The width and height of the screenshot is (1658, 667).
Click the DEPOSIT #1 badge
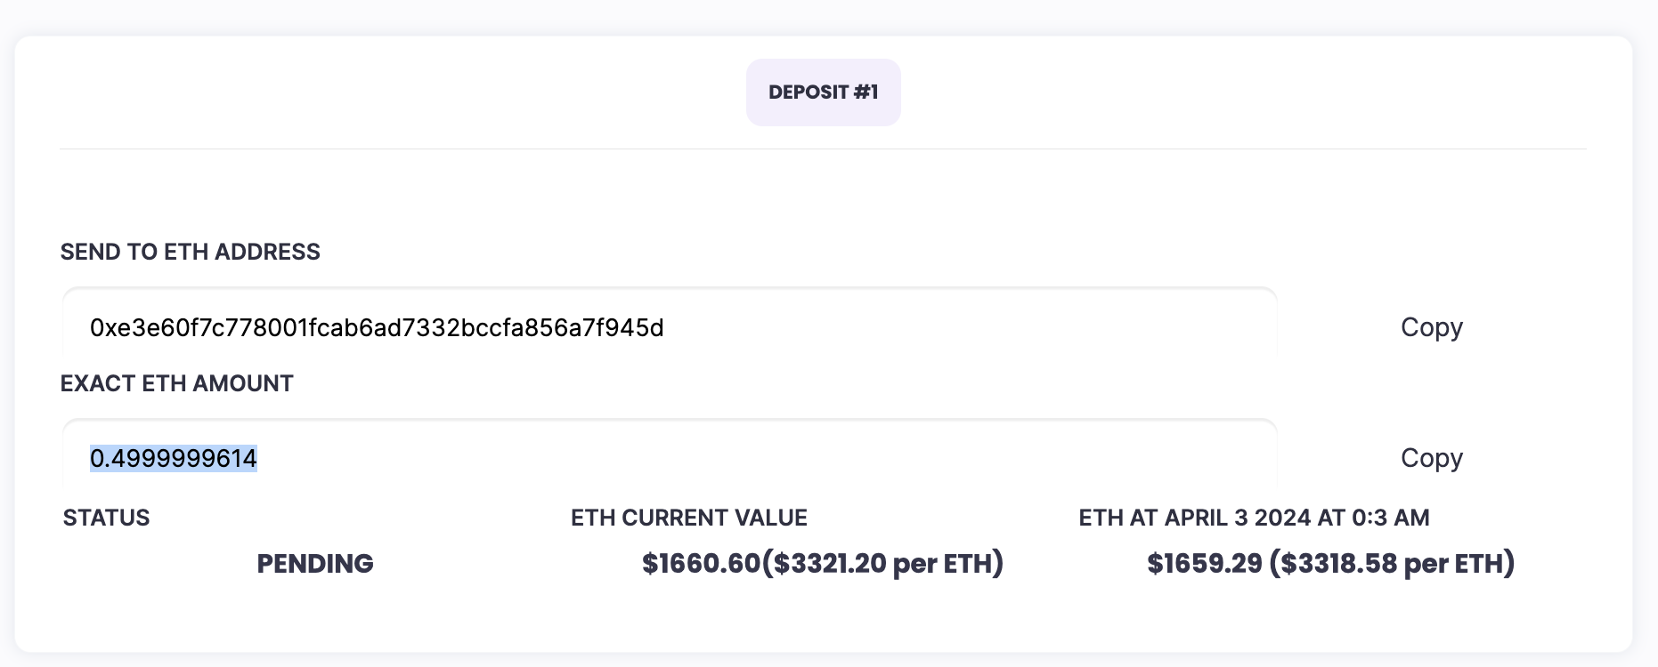[823, 92]
